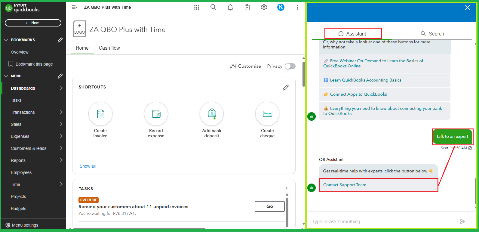Click the send message arrow icon
Viewport: 479px width, 232px height.
462,222
